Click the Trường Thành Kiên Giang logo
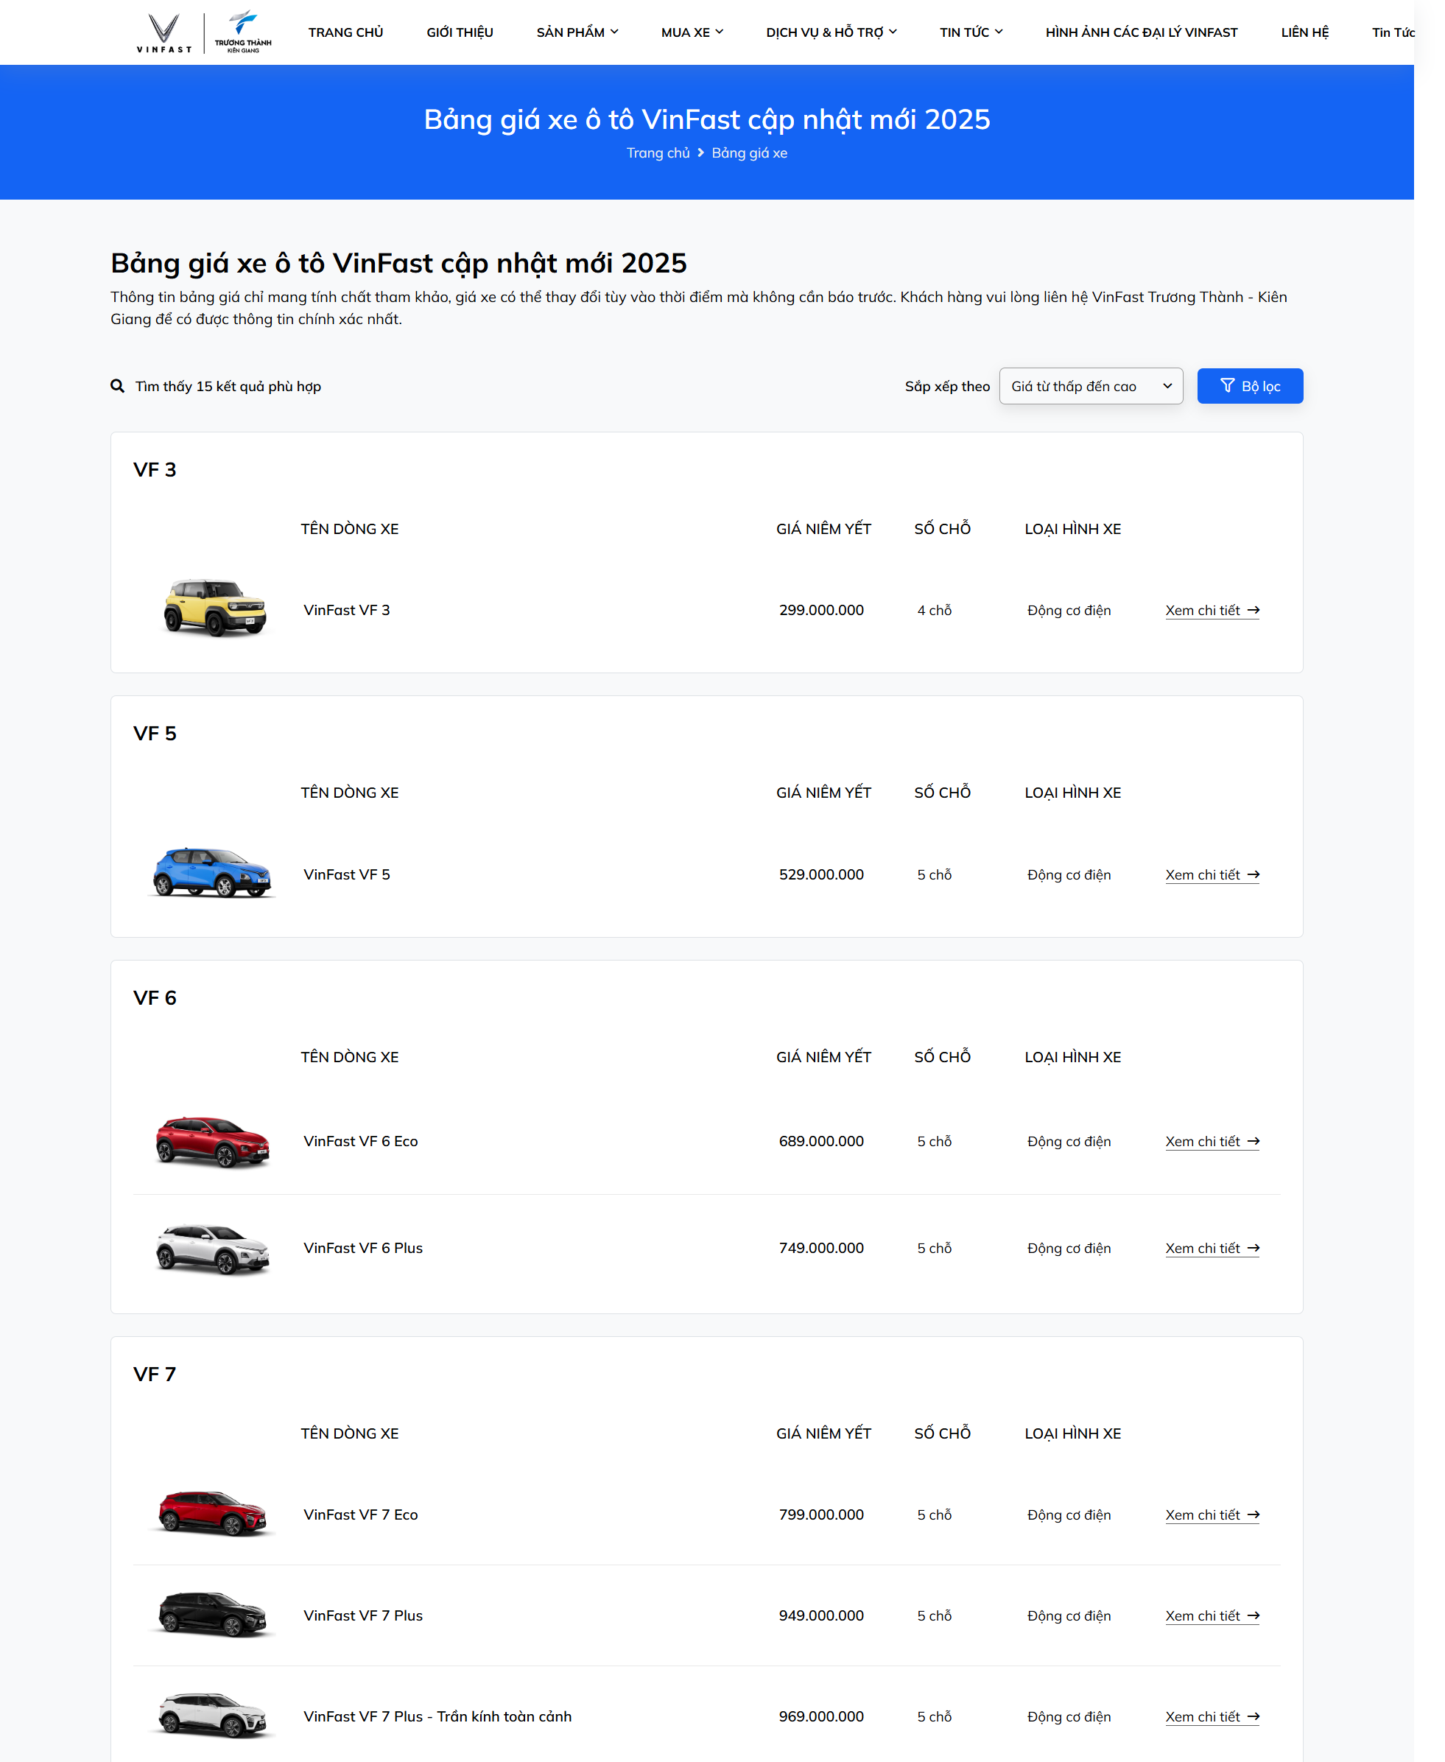 pos(242,32)
